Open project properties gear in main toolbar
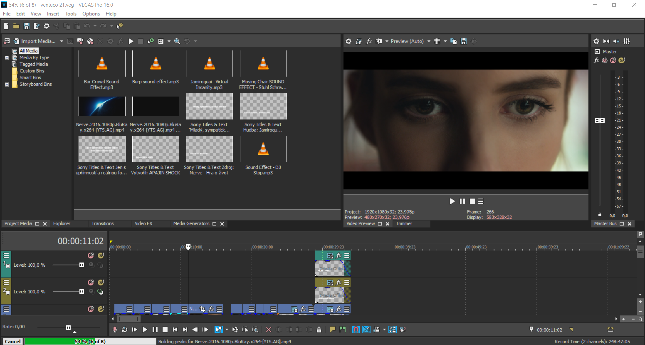The image size is (645, 345). point(46,26)
